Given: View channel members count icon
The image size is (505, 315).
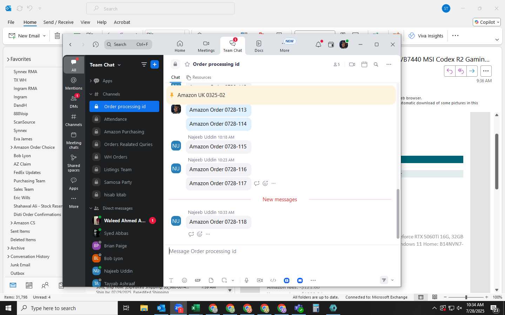Looking at the screenshot, I should [337, 64].
